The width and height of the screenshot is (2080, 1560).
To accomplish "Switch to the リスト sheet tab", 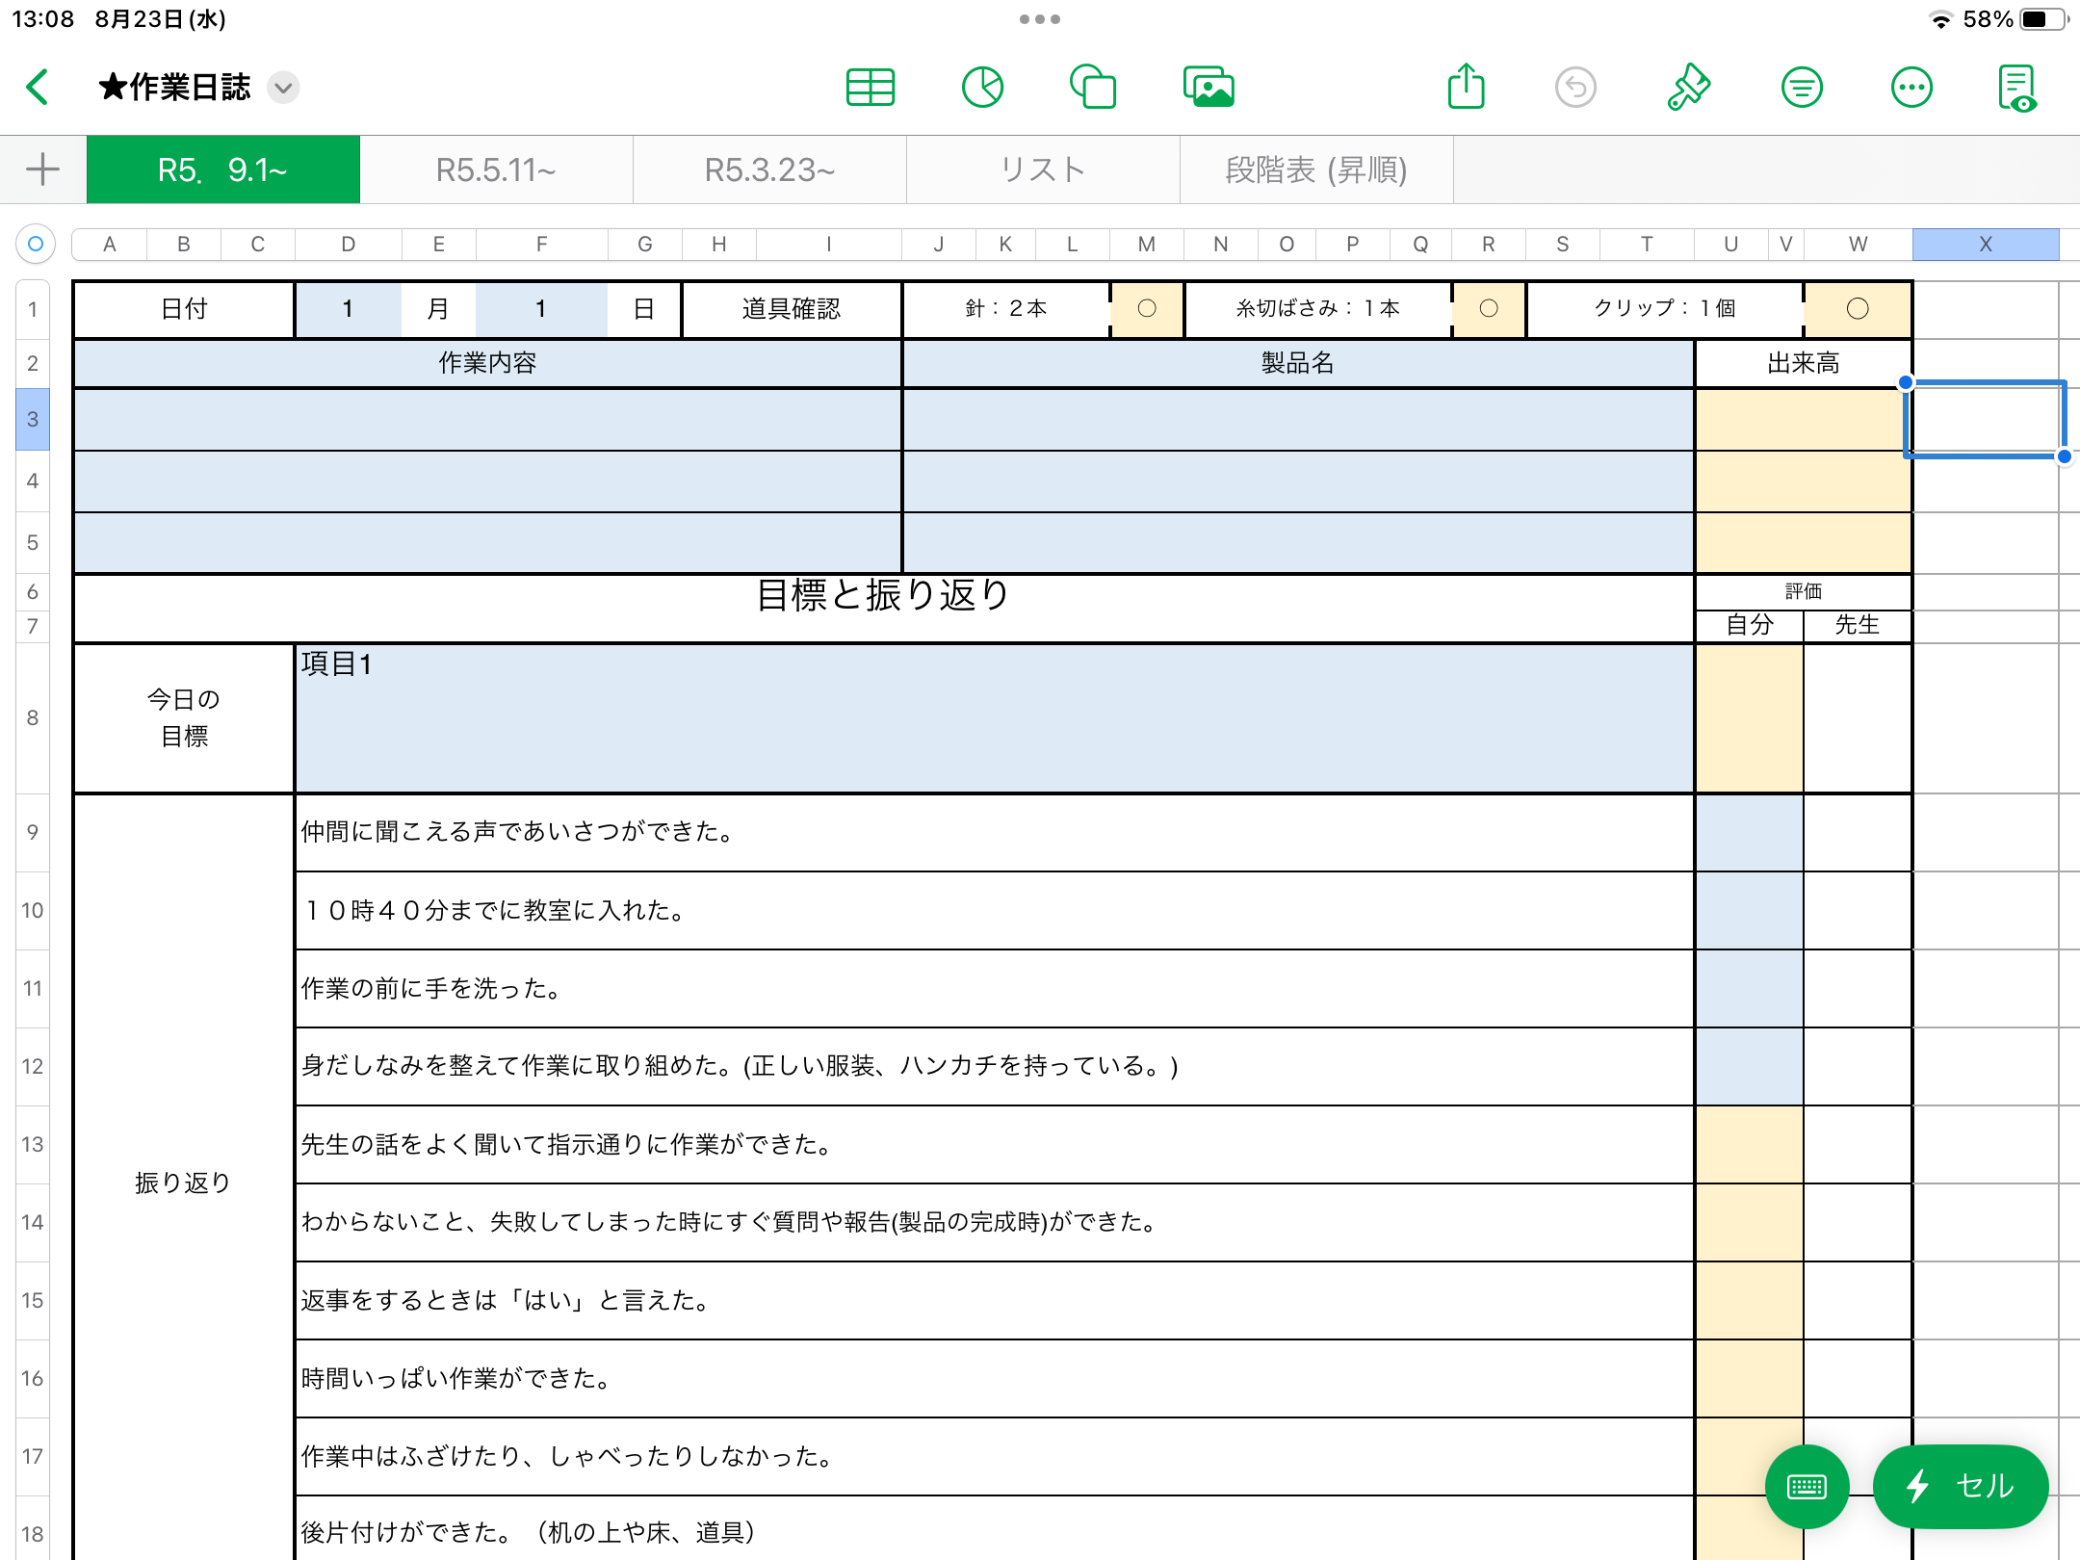I will 1043,169.
